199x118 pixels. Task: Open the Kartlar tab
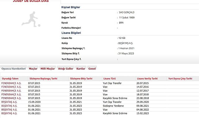81,69
